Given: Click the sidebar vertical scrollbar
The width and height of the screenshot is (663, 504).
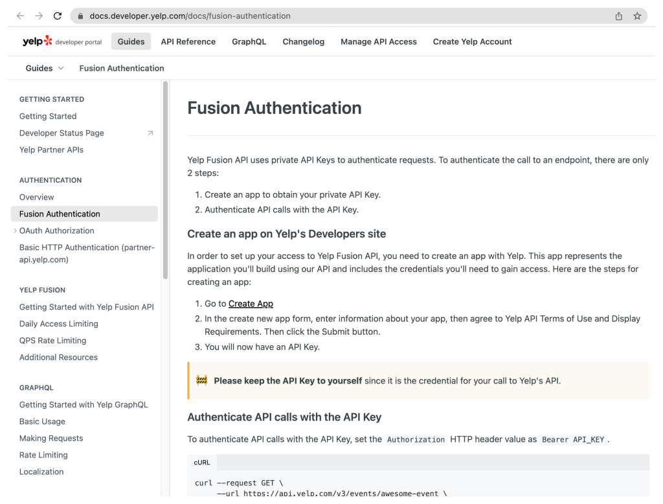Looking at the screenshot, I should point(165,180).
